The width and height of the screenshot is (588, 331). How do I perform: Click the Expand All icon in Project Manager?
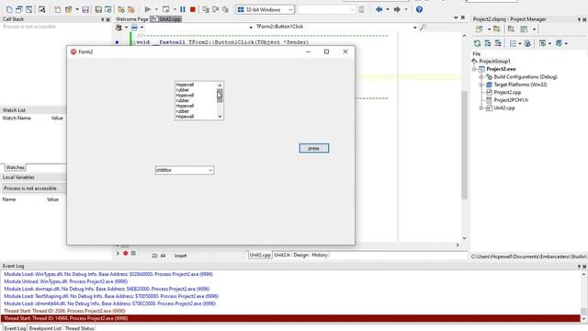point(488,43)
